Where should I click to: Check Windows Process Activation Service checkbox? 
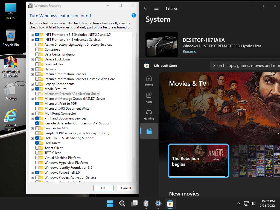pos(37,177)
